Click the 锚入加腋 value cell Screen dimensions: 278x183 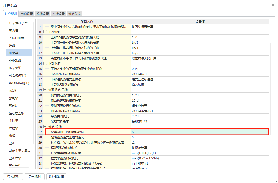coord(200,84)
